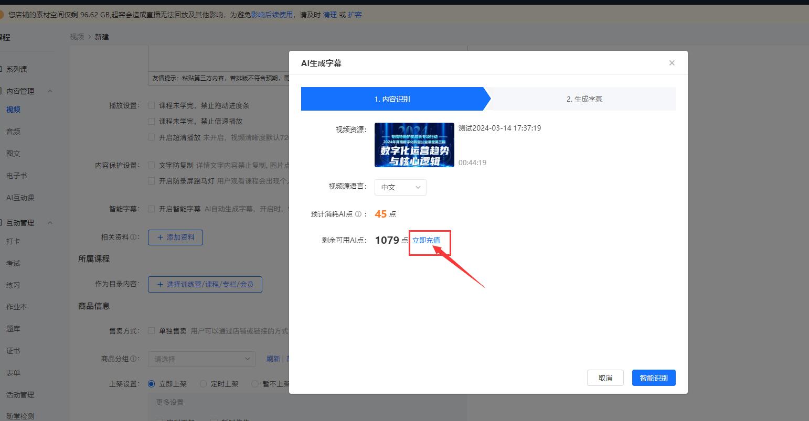Open the 商品分组 请选择 dropdown
809x421 pixels.
201,359
